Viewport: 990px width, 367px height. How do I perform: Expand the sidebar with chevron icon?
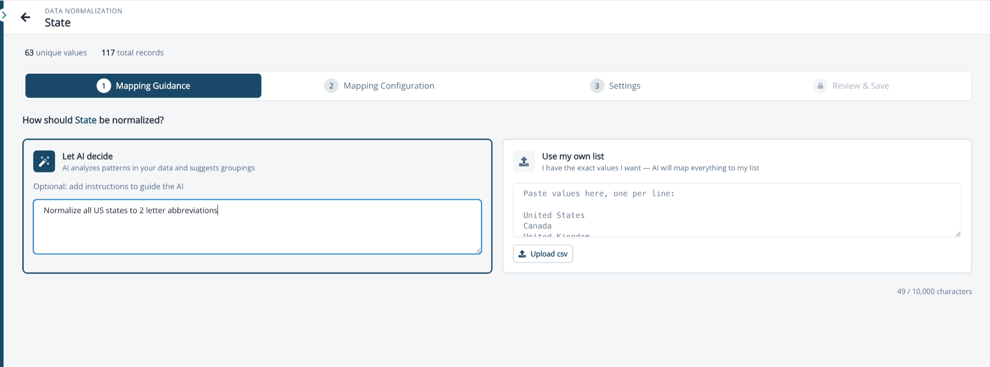tap(4, 15)
